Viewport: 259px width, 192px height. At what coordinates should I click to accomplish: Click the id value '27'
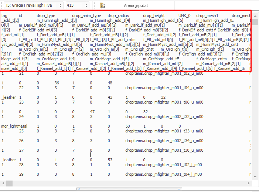21,150
